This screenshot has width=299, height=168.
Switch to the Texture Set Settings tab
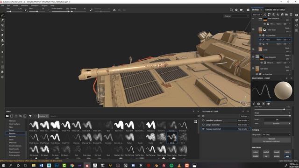[x=275, y=10]
